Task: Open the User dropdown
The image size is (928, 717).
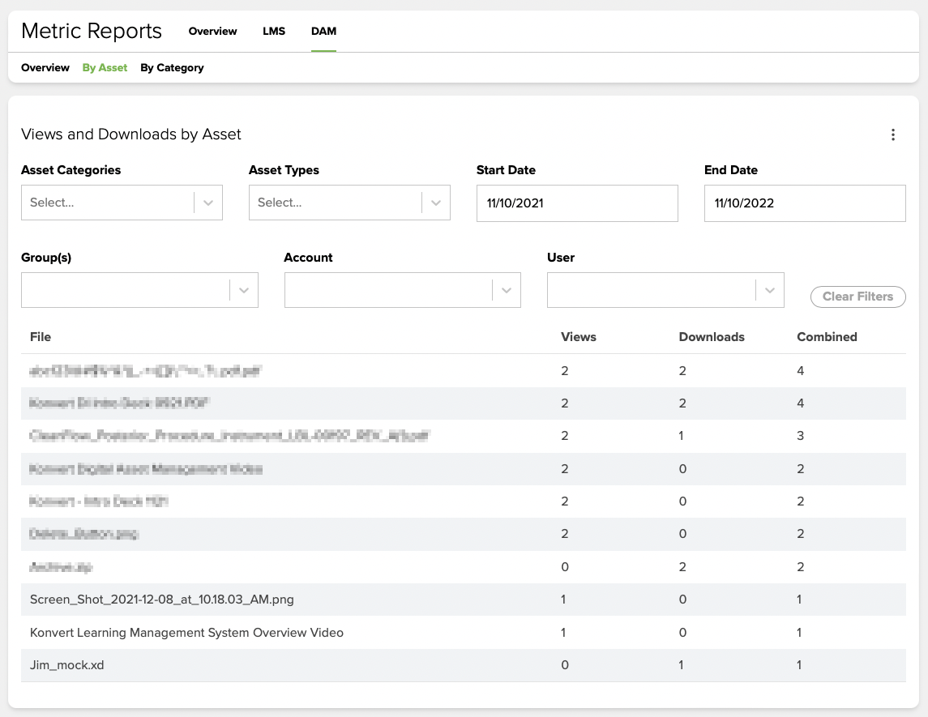Action: [665, 290]
